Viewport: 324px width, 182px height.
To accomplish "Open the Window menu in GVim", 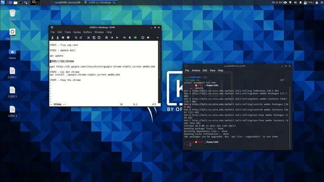I will (x=99, y=32).
